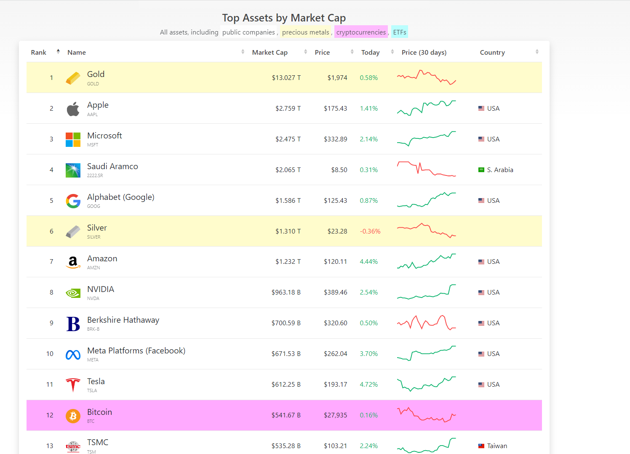Open the Tesla company page
This screenshot has height=454, width=630.
[96, 381]
